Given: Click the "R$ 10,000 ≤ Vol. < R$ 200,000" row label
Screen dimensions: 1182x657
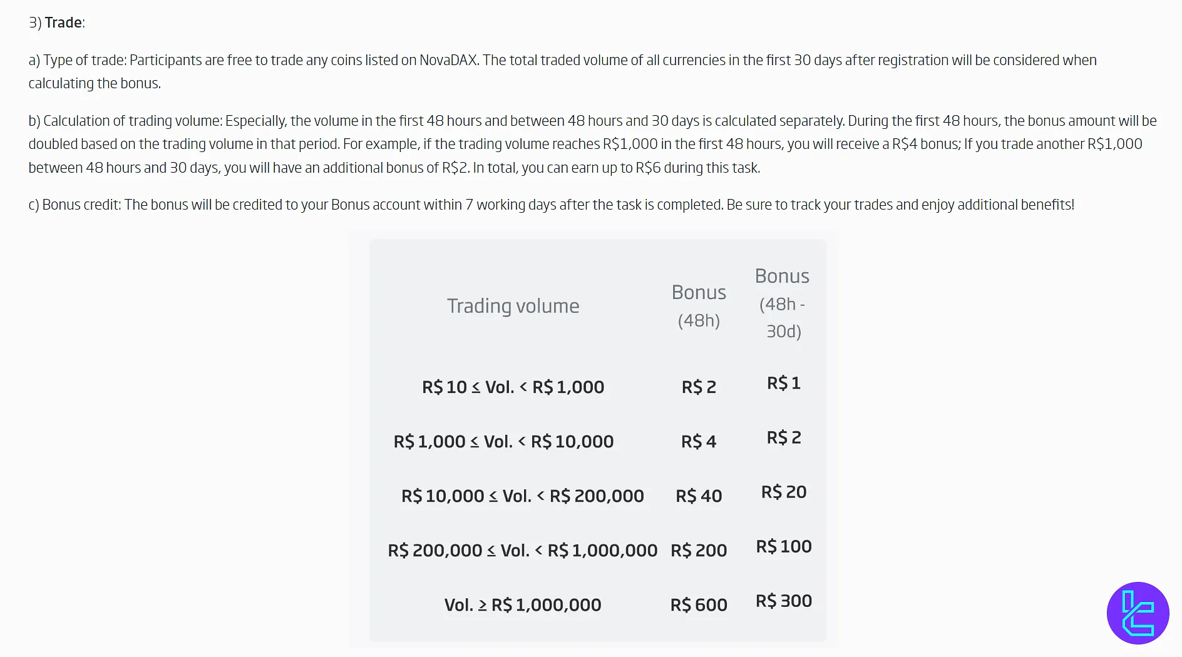Looking at the screenshot, I should [522, 496].
